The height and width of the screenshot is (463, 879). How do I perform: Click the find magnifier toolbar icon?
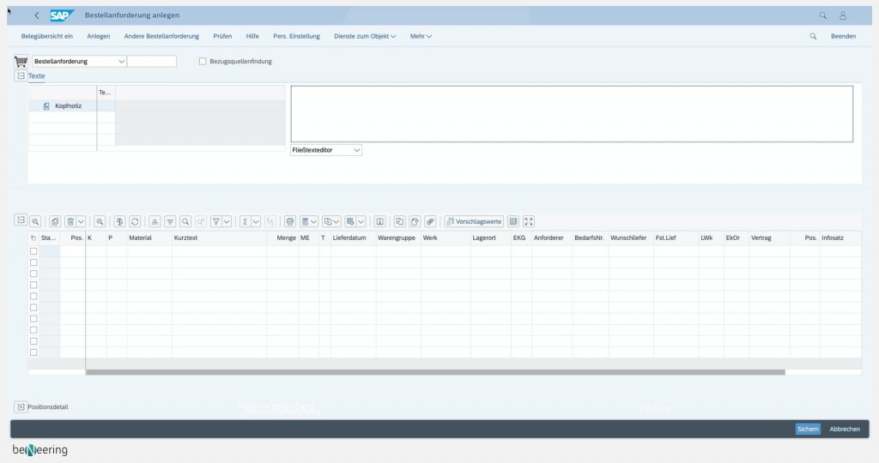(x=185, y=222)
